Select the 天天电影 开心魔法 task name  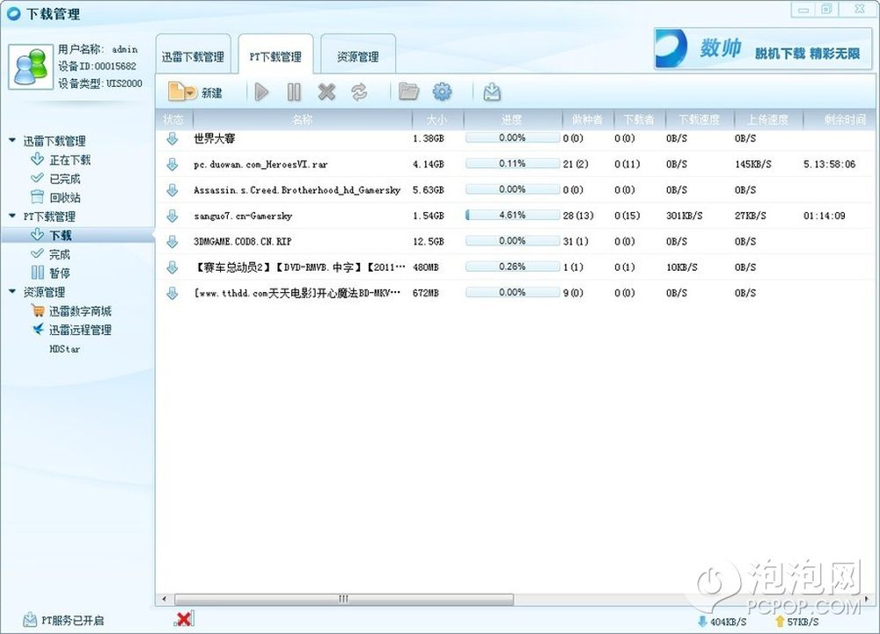pyautogui.click(x=297, y=293)
